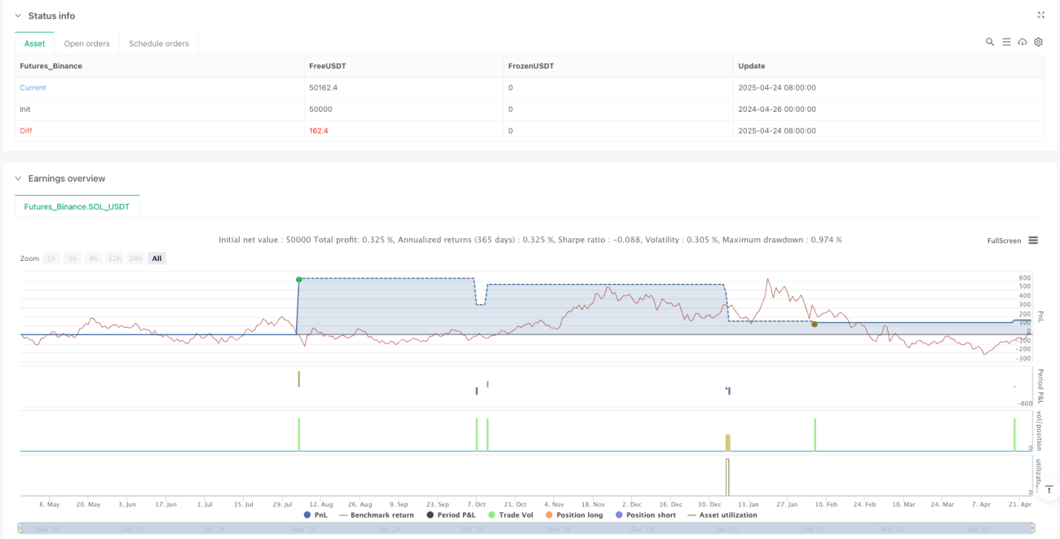
Task: Toggle the PnL legend series
Action: [x=315, y=515]
